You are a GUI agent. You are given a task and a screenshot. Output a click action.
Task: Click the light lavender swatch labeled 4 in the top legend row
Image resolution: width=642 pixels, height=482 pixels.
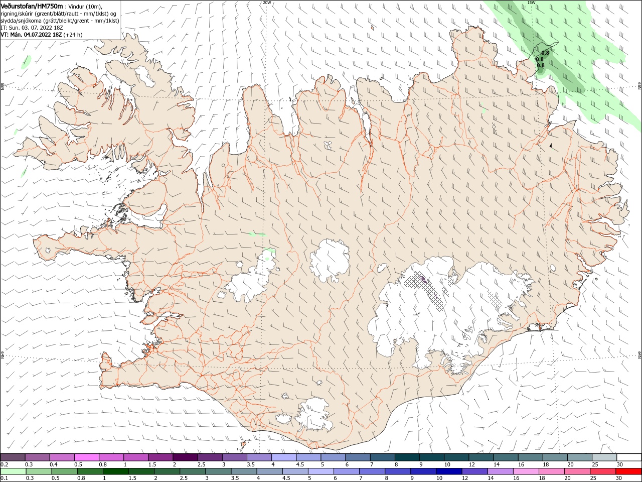tap(283, 457)
